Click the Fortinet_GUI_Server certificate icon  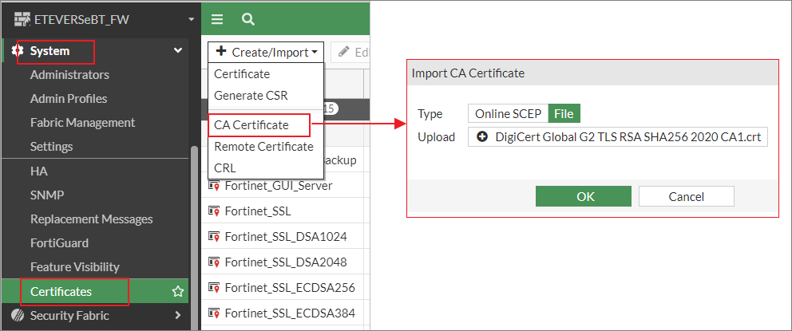(x=214, y=186)
